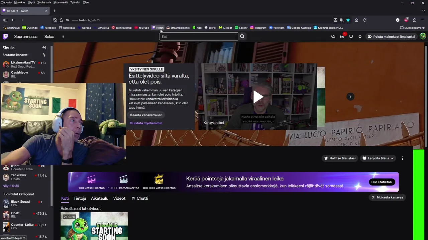Click the tracking protection shield icon
The image size is (428, 240).
55,20
